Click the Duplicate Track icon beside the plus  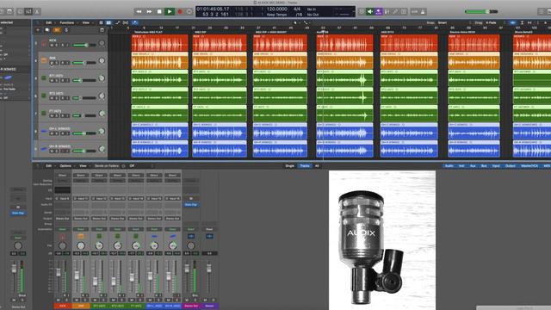tap(47, 30)
